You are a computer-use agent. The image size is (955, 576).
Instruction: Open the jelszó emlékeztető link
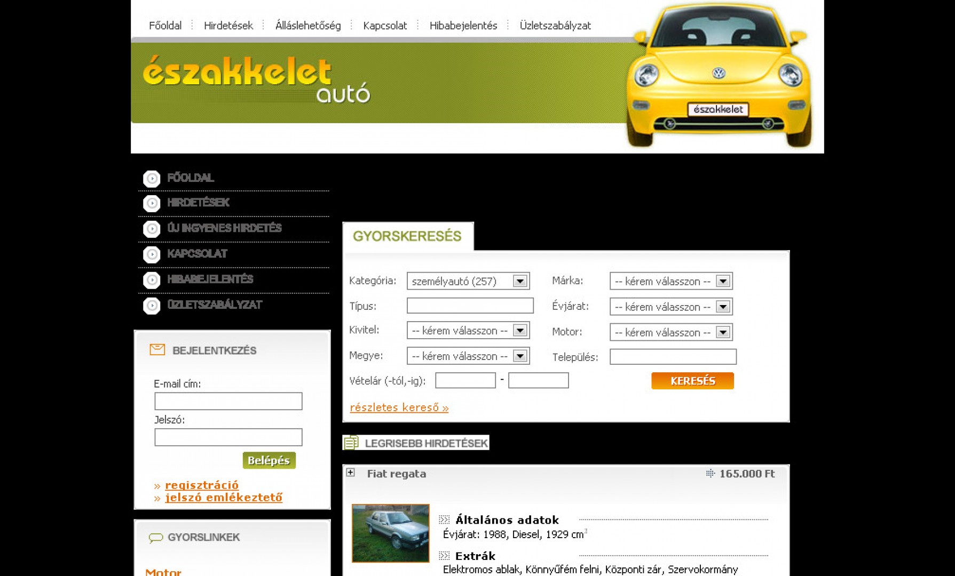[x=224, y=498]
